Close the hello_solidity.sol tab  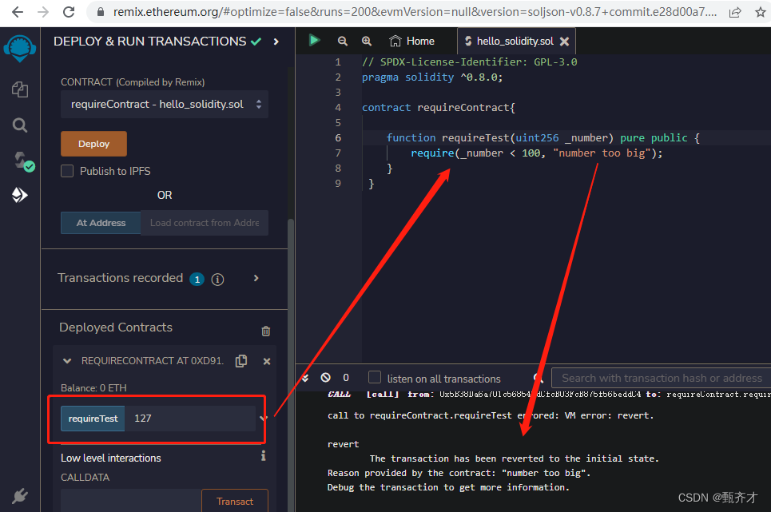click(x=565, y=42)
